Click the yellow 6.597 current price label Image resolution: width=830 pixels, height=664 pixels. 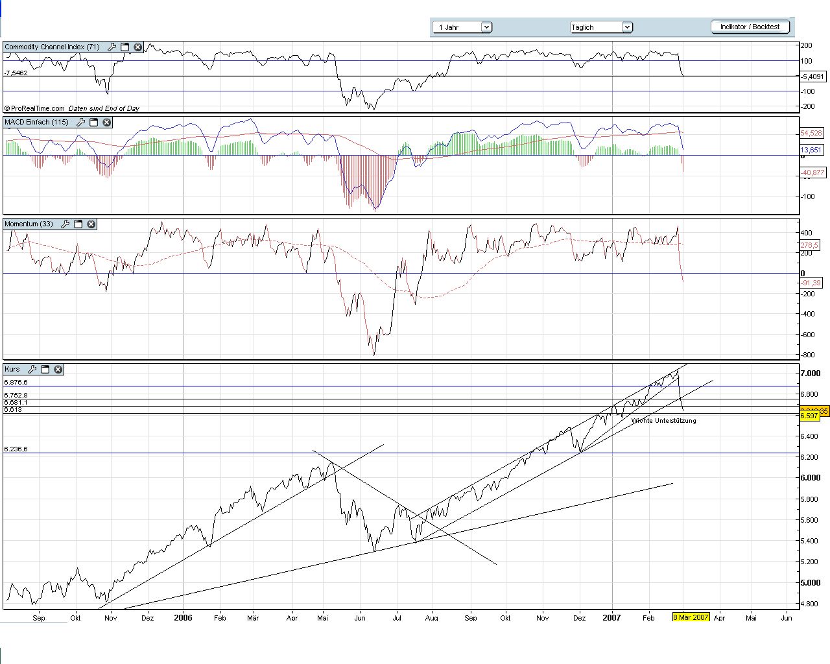click(x=809, y=416)
